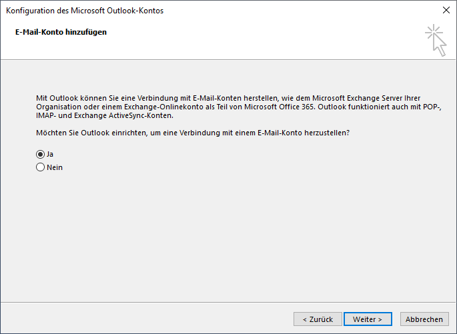Viewport: 457px width, 334px height.
Task: Click the "POP-" text in the description
Action: 432,107
